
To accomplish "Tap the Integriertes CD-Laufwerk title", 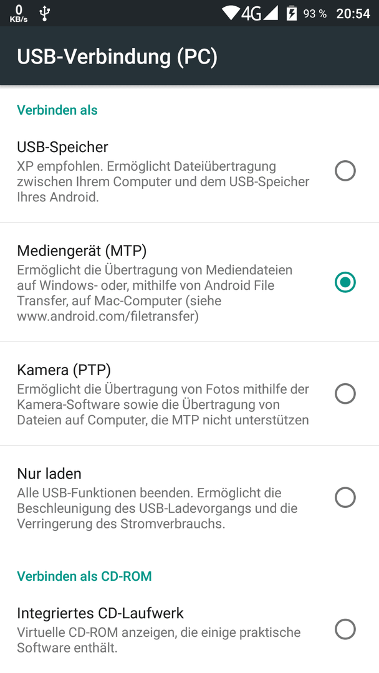I will tap(100, 613).
